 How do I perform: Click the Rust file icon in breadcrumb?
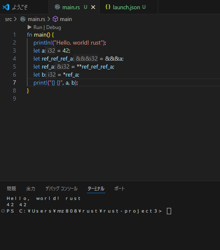click(23, 19)
